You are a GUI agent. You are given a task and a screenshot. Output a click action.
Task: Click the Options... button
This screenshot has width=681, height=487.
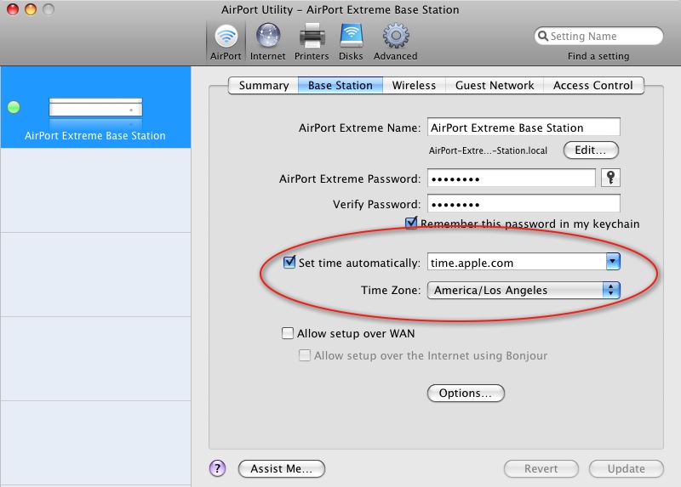tap(466, 393)
